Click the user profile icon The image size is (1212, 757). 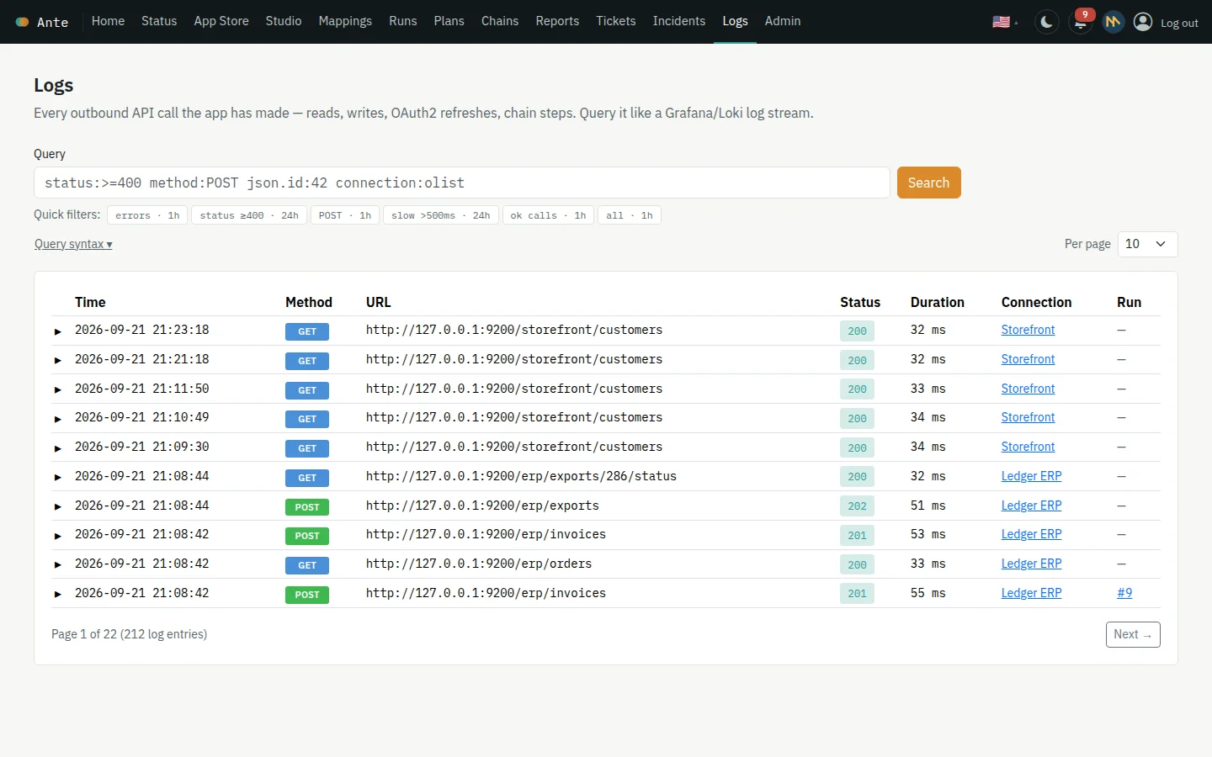[1143, 22]
